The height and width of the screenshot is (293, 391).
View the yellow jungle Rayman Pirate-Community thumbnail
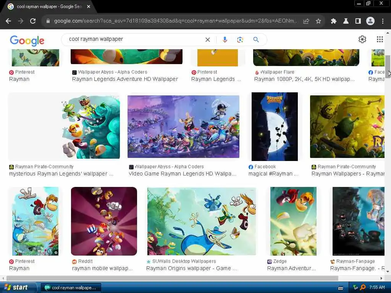(347, 127)
